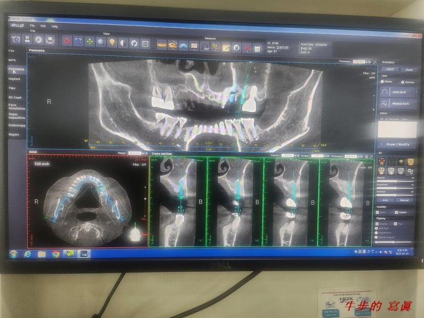Click the screen capture camera icon
Viewport: 424px width, 318px height.
(x=16, y=39)
